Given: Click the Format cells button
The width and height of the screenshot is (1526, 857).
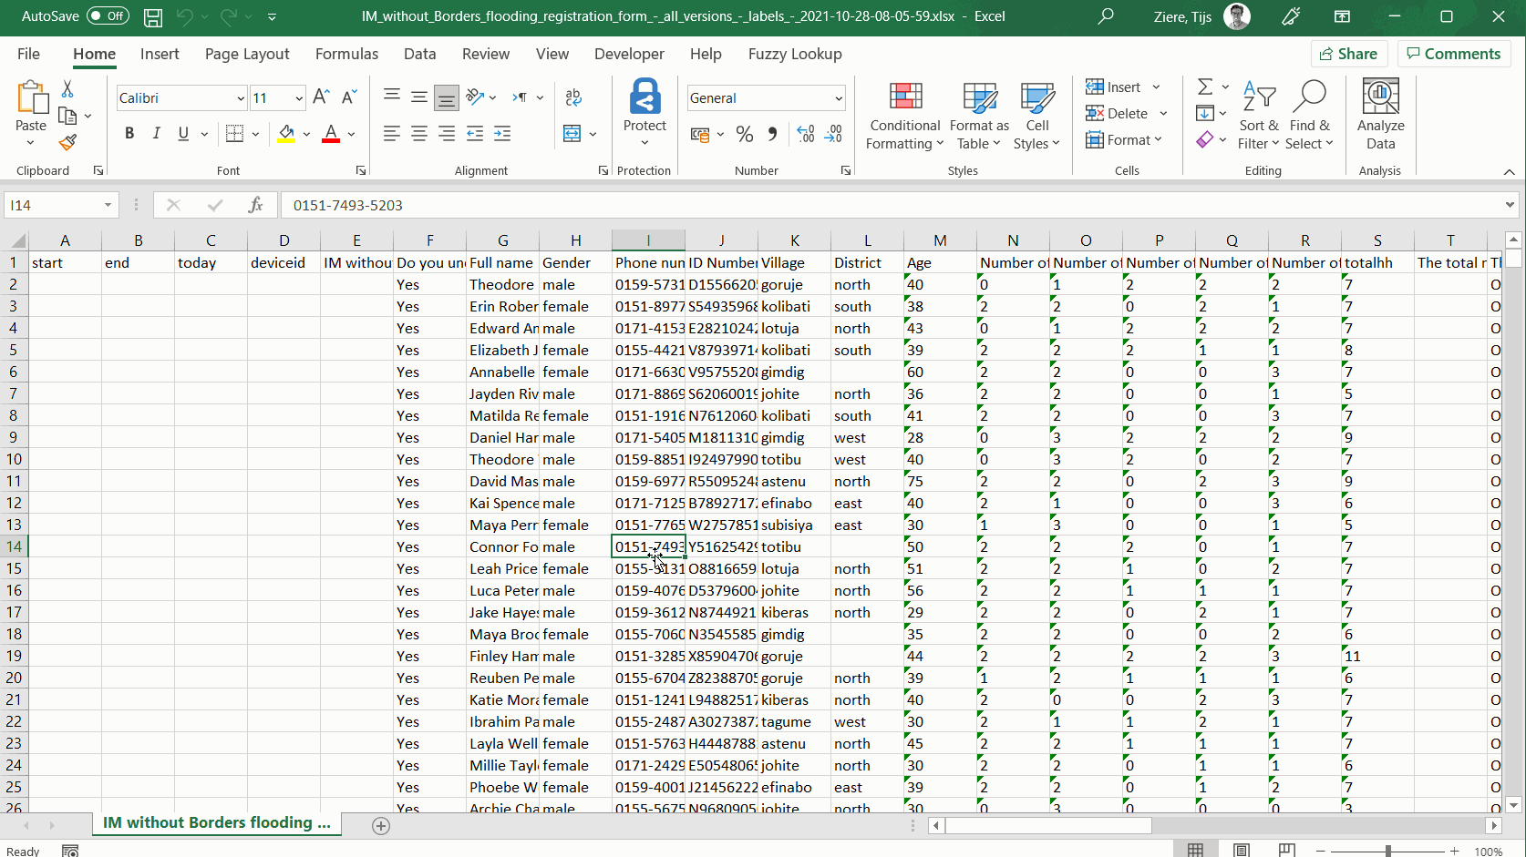Looking at the screenshot, I should (1124, 139).
